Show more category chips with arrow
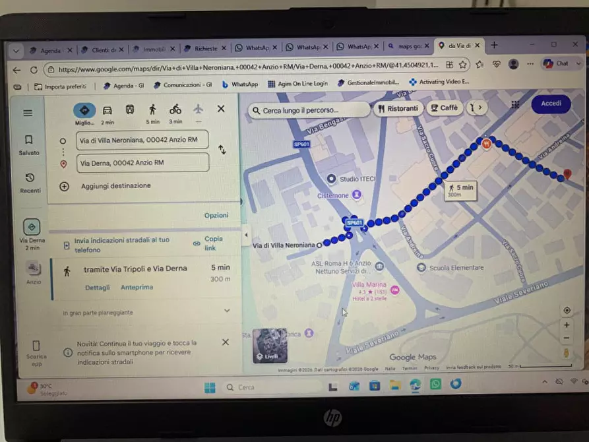 click(x=480, y=108)
